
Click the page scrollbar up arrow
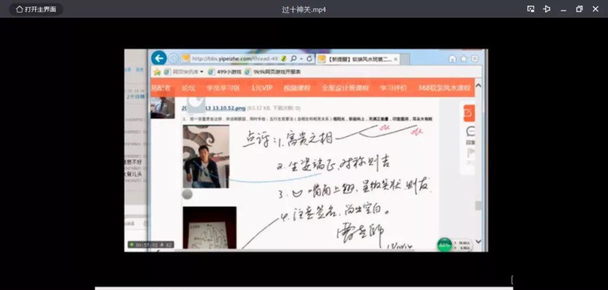[x=479, y=85]
